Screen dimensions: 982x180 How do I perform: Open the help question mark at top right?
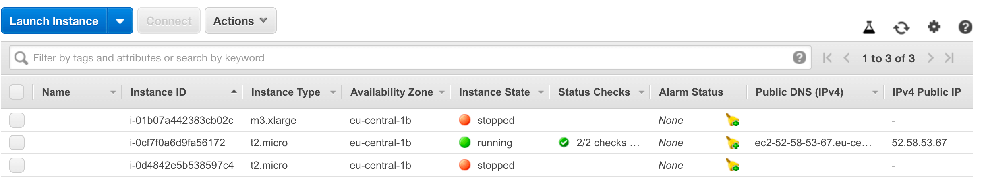coord(965,27)
